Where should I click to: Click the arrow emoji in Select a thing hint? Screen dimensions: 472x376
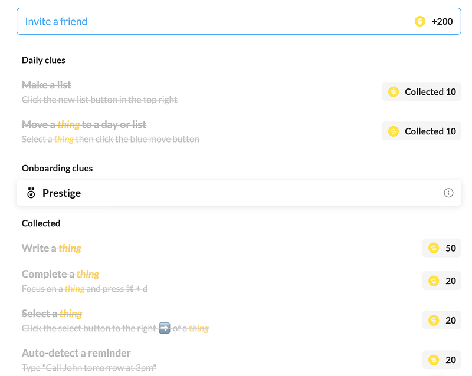point(165,328)
